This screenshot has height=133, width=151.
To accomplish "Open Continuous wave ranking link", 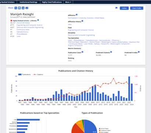I will [23, 30].
